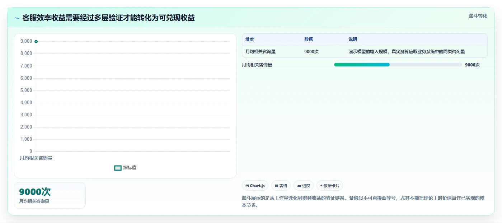Select the 数据卡片 tag chip
This screenshot has width=502, height=223.
(330, 186)
